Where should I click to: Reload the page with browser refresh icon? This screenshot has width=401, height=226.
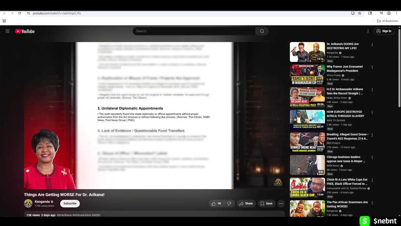coord(19,13)
